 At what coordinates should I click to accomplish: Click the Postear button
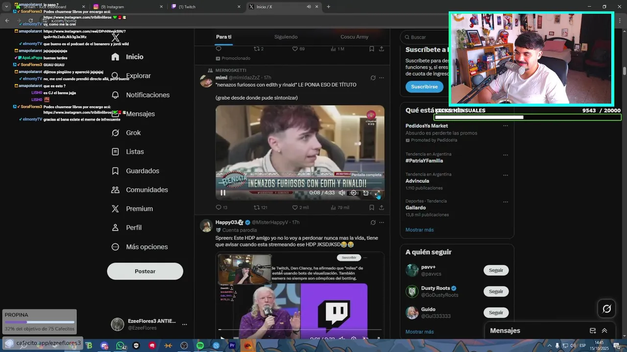click(x=145, y=271)
